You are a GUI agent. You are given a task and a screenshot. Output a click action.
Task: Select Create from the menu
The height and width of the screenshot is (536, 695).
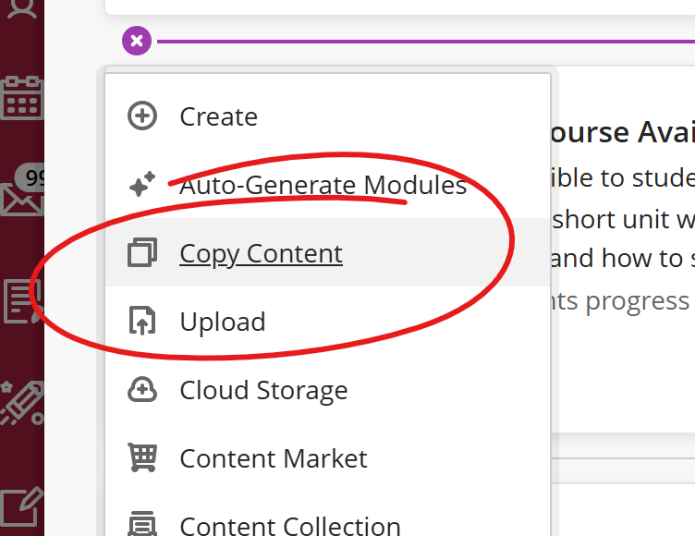pyautogui.click(x=327, y=116)
